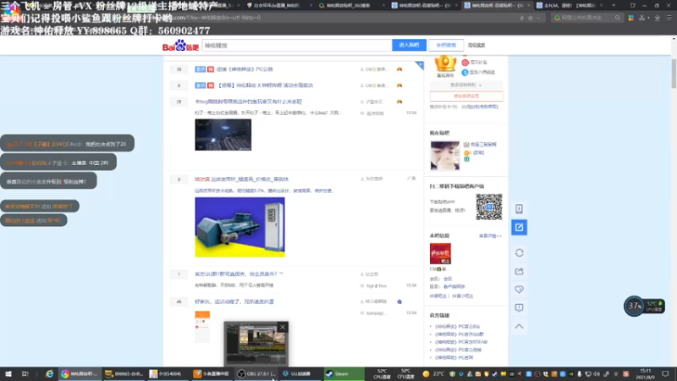Click the back-to-top chevron icon
Viewport: 677px width, 381px height.
pos(519,326)
